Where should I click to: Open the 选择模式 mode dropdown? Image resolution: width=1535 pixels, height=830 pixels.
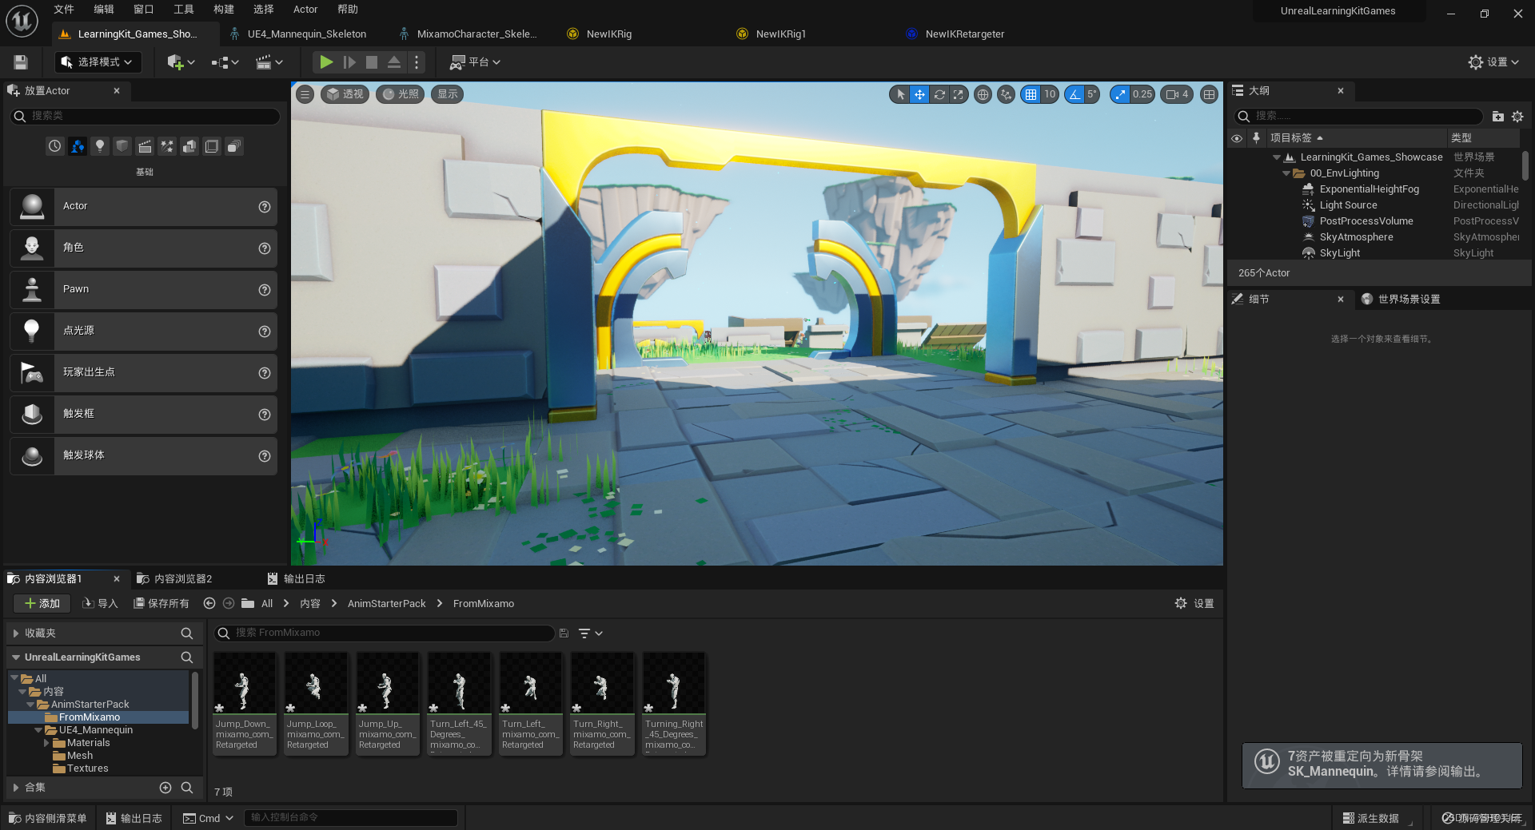point(97,62)
